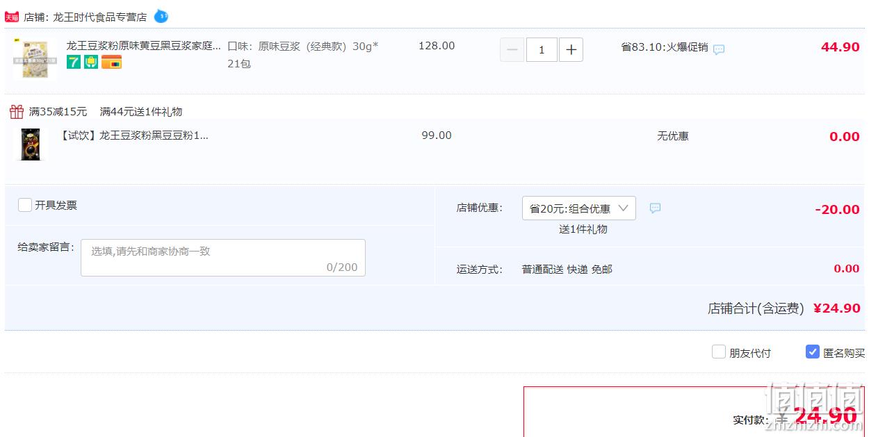Tick the 开具发票 invoice checkbox

click(25, 205)
